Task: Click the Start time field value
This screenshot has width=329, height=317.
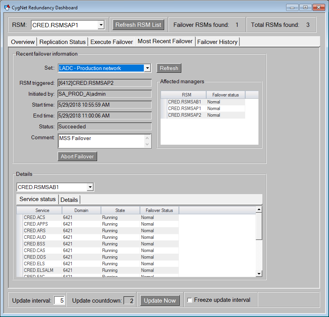Action: tap(104, 105)
